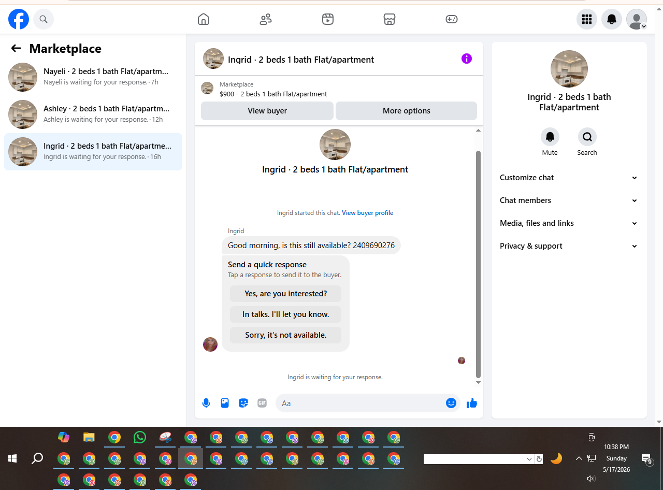Open the Marketplace storefront icon in top navigation
Viewport: 663px width, 490px height.
(390, 19)
